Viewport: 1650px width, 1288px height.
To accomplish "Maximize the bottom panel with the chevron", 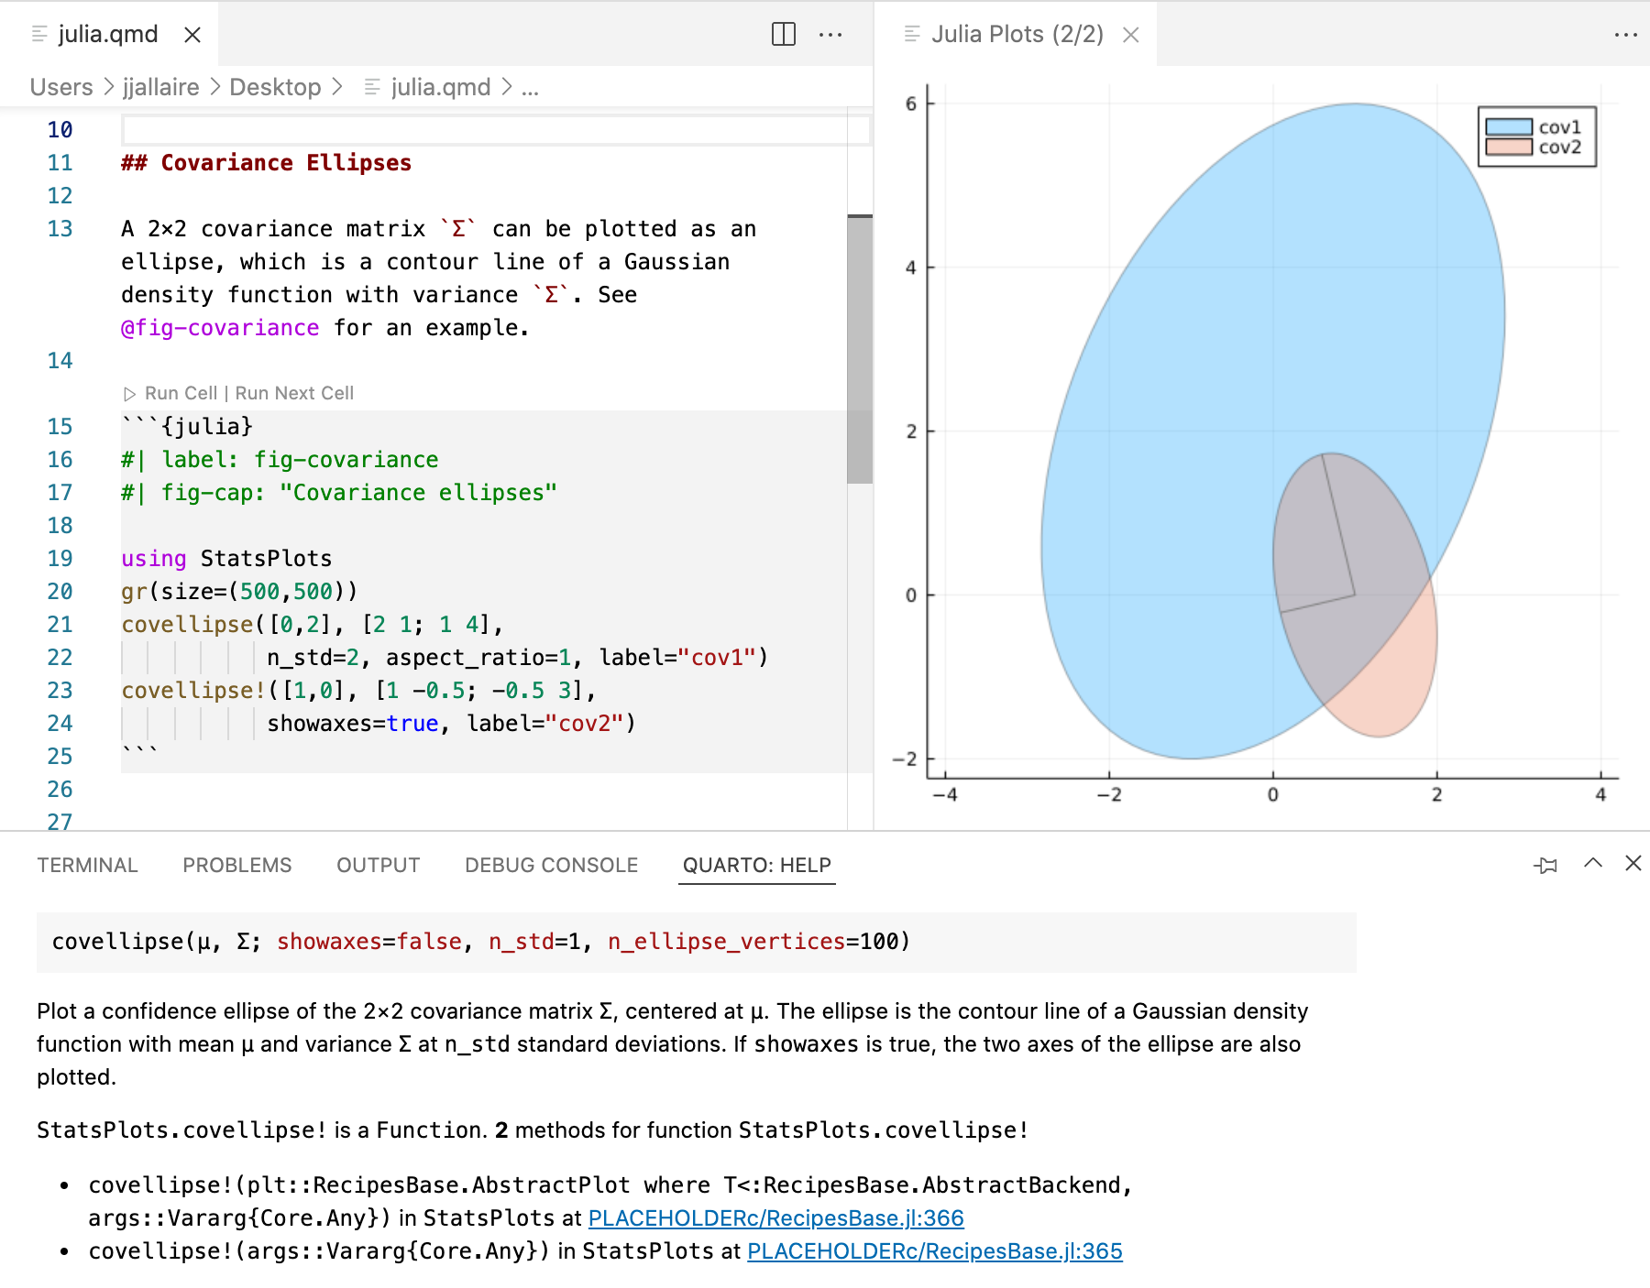I will coord(1592,864).
